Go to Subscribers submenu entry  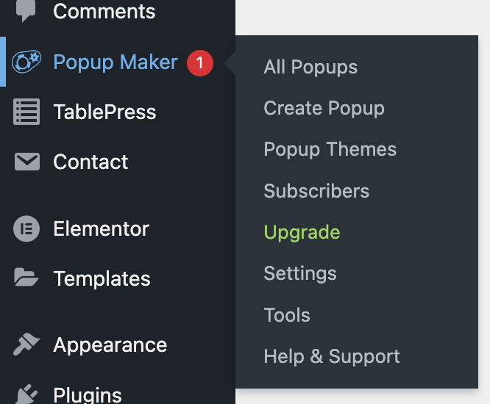tap(316, 190)
